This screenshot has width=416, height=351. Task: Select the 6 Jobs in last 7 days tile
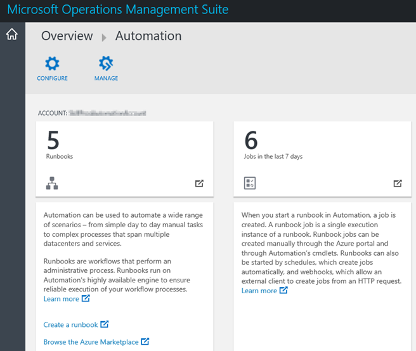click(322, 146)
